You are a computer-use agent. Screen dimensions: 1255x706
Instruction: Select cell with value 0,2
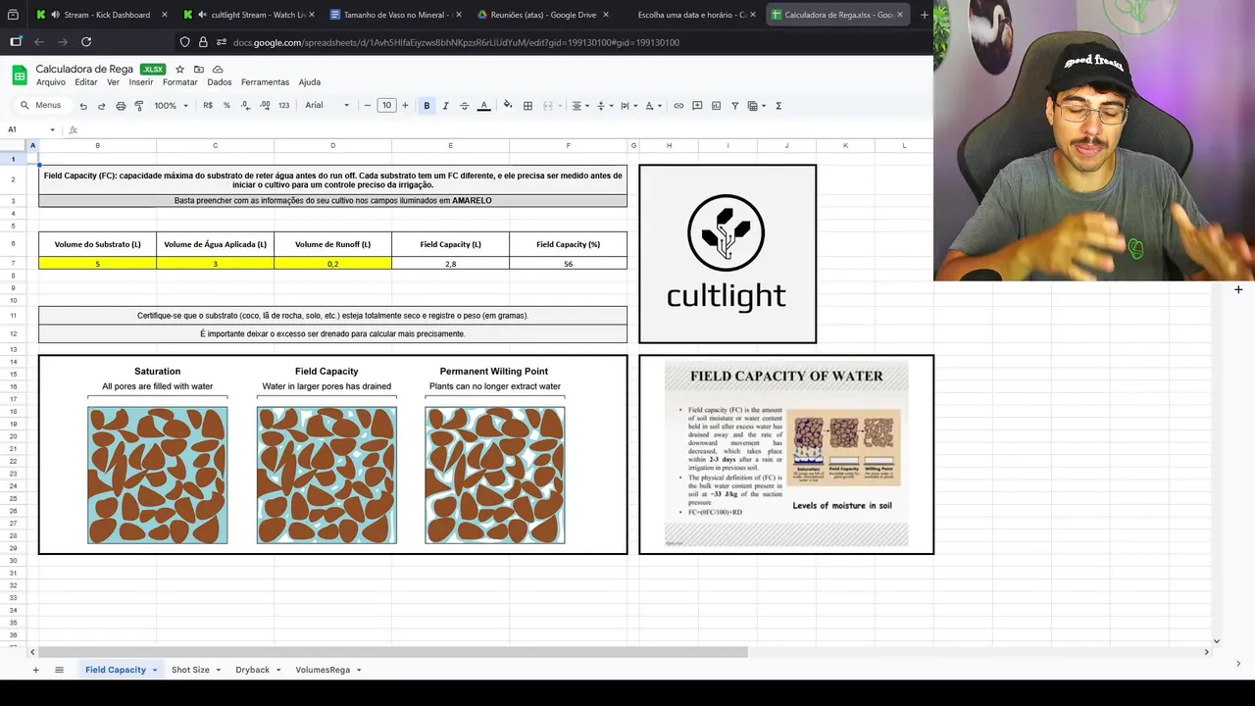click(x=332, y=264)
